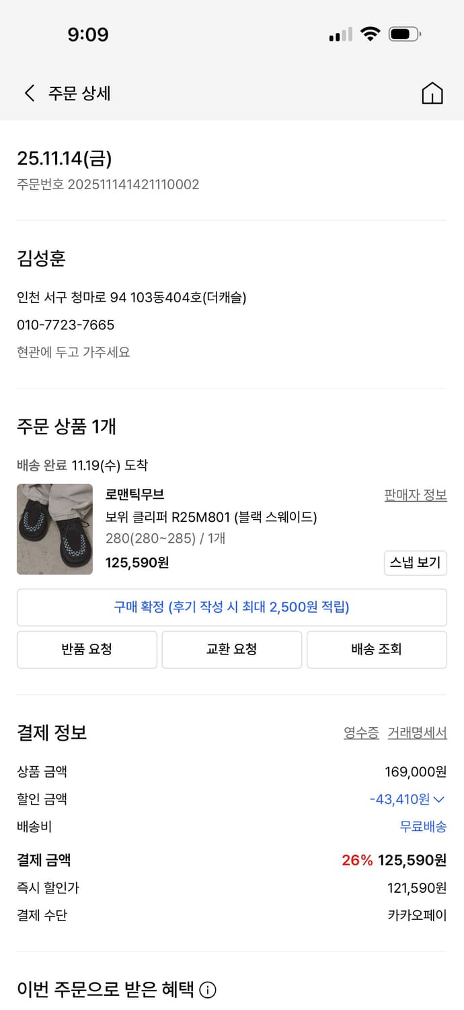Tap 구매 확정 to confirm purchase
This screenshot has width=464, height=1010.
231,607
